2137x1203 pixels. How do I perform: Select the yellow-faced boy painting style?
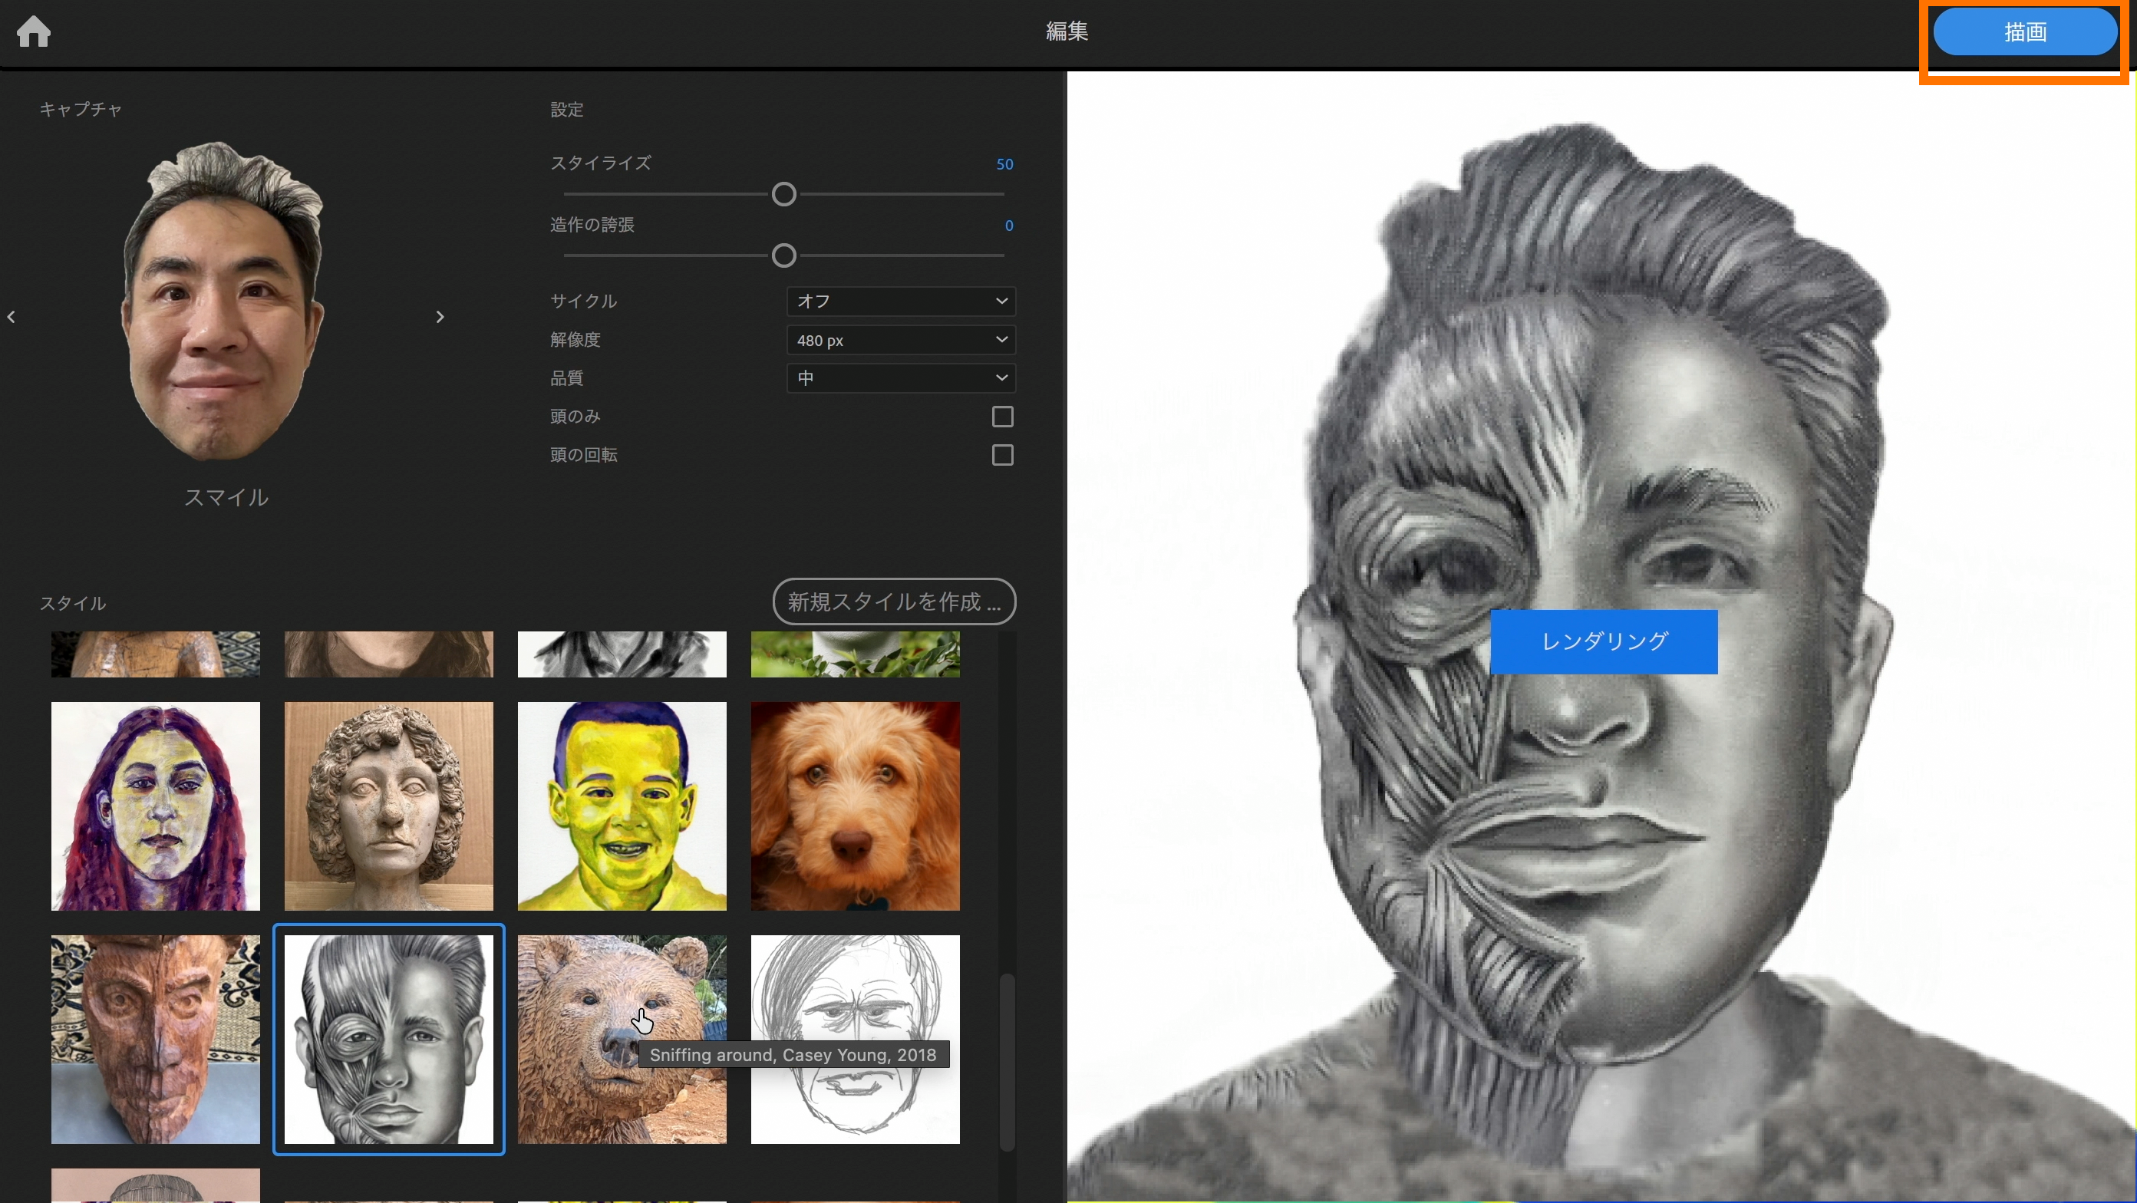click(x=622, y=806)
